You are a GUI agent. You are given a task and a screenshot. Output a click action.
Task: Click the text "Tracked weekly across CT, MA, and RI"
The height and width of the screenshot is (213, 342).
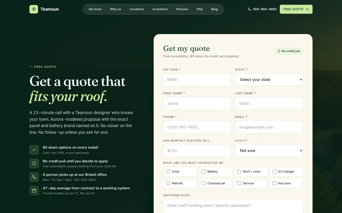point(68,193)
